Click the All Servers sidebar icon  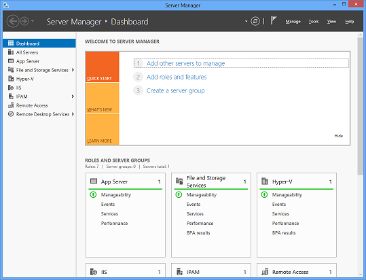click(11, 52)
